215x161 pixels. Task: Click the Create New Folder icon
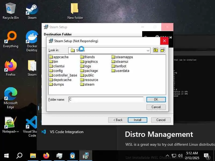[163, 50]
